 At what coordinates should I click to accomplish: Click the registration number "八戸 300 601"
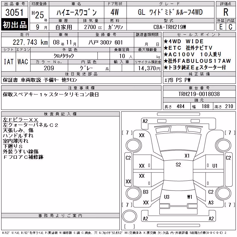[x=105, y=42]
